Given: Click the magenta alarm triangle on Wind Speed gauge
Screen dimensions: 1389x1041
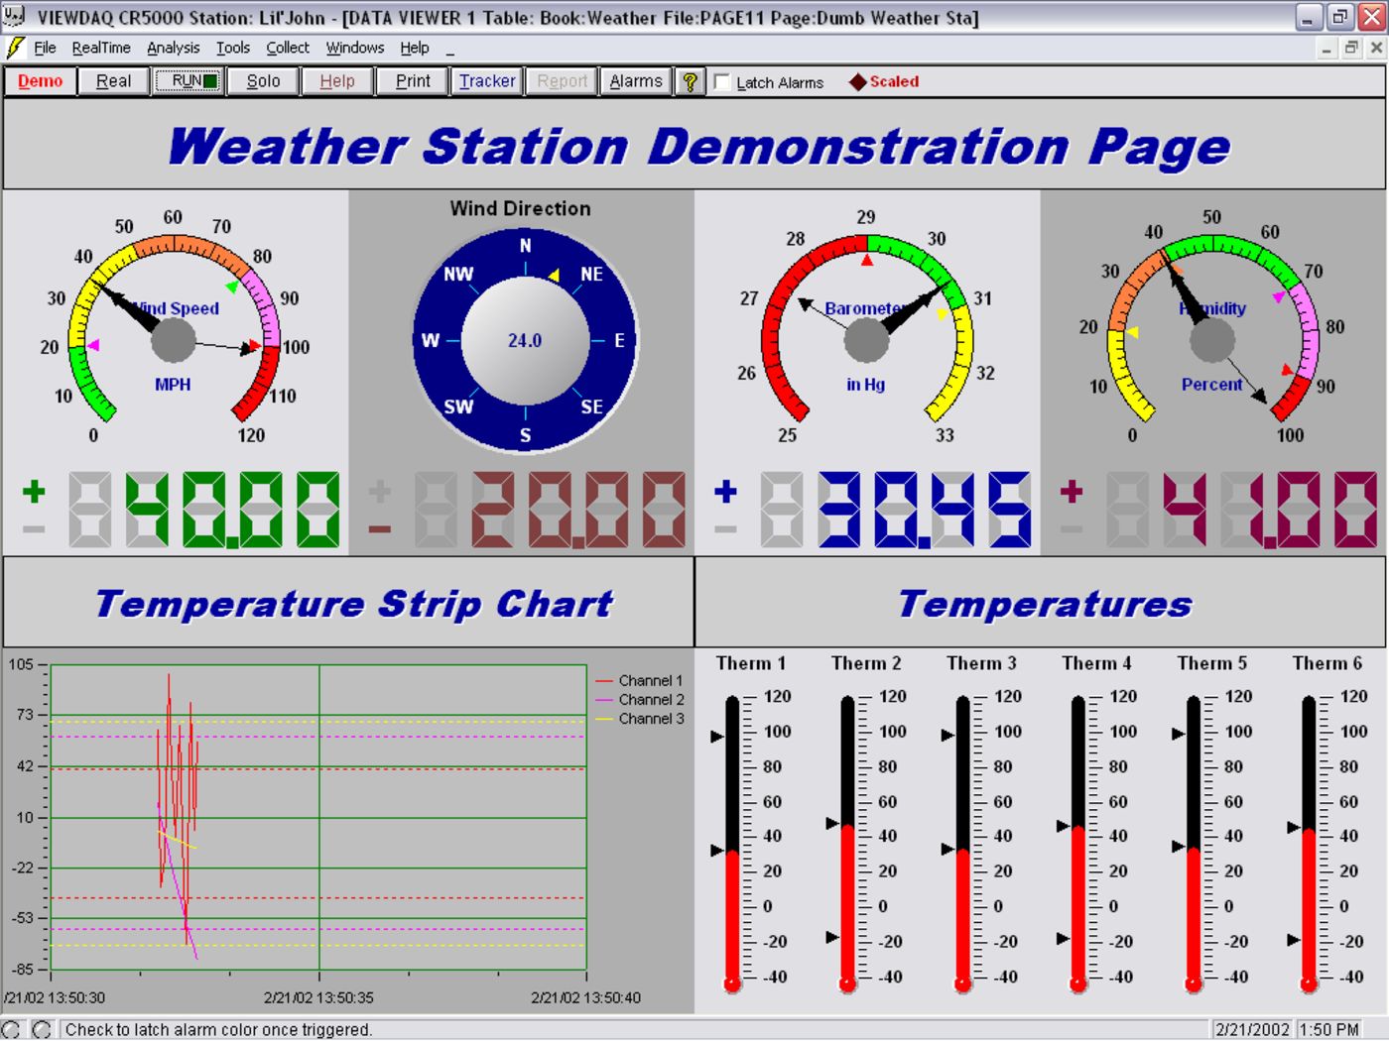Looking at the screenshot, I should 93,345.
